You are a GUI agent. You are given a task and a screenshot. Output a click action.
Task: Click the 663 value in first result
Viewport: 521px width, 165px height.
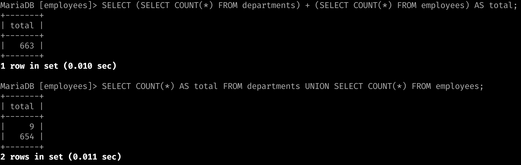pos(27,46)
